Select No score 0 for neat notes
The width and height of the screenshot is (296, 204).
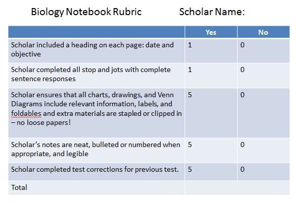242,145
